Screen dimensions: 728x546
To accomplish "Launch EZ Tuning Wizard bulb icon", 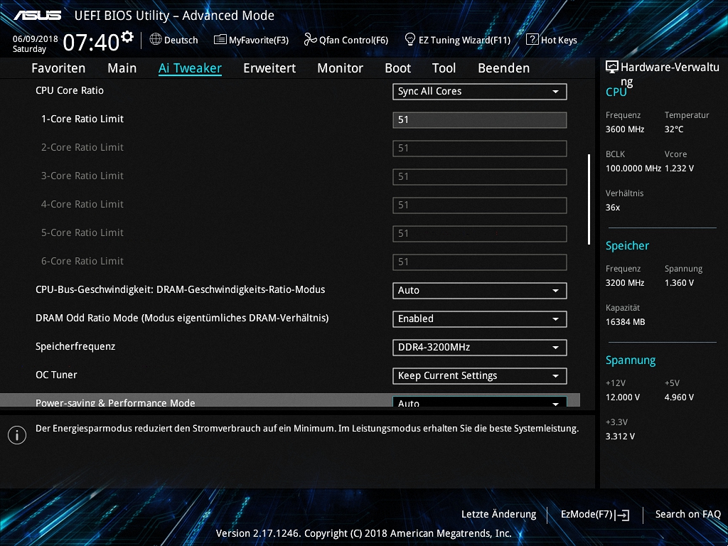I will pos(409,40).
